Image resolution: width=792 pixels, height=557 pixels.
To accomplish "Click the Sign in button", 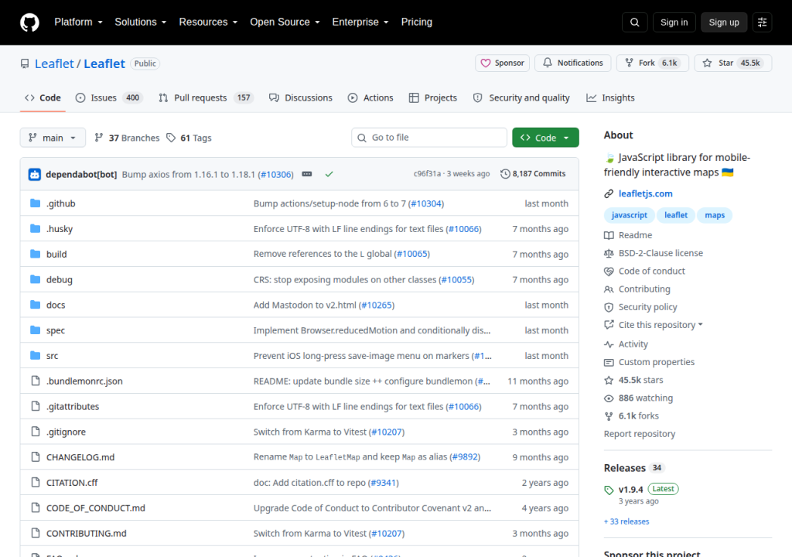I will [x=674, y=22].
